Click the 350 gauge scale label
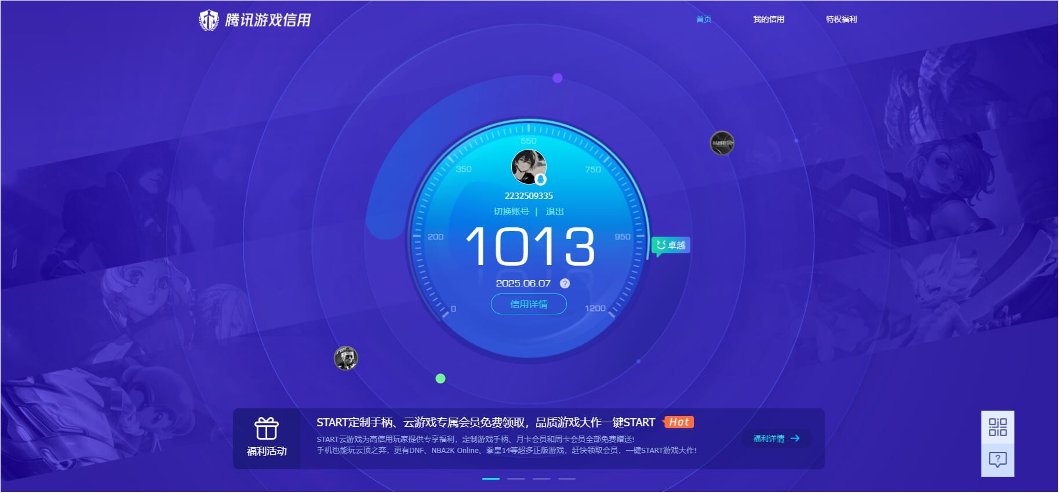This screenshot has height=493, width=1059. pyautogui.click(x=464, y=169)
